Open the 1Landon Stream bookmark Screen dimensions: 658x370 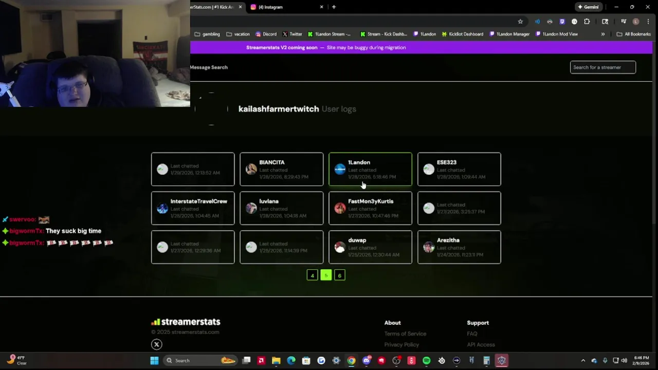tap(330, 34)
